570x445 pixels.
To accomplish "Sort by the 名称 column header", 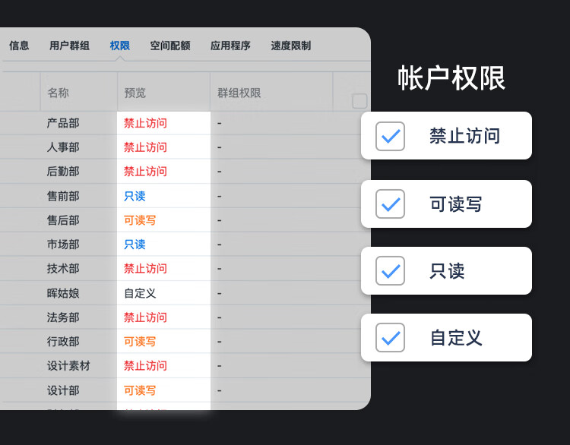I will pos(58,93).
